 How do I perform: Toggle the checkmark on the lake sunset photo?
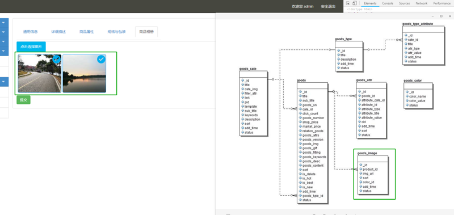pyautogui.click(x=101, y=60)
